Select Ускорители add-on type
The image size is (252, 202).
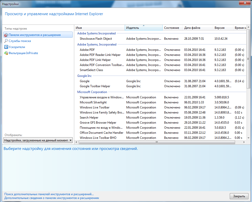(17, 47)
